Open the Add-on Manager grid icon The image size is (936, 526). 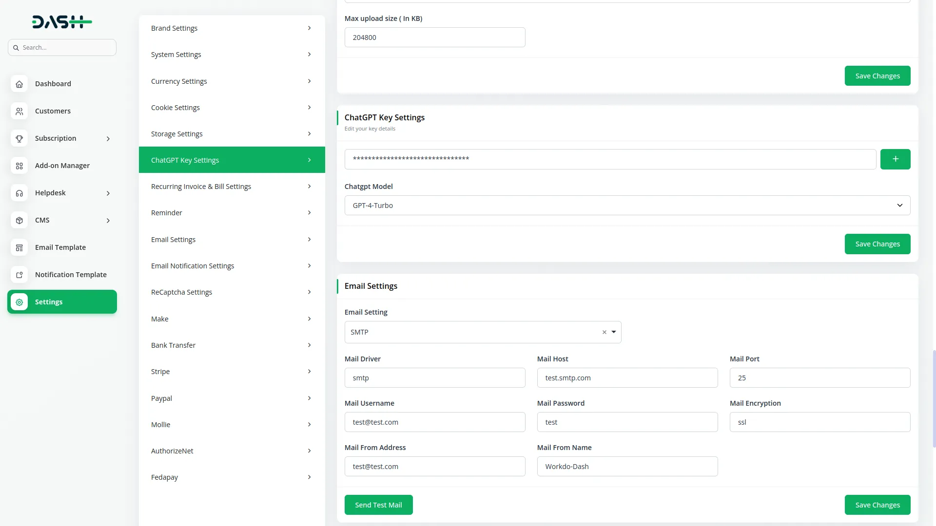point(19,166)
